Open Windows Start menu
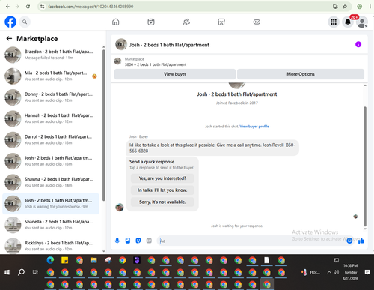Screen dimensions: 374x290 tap(7, 272)
